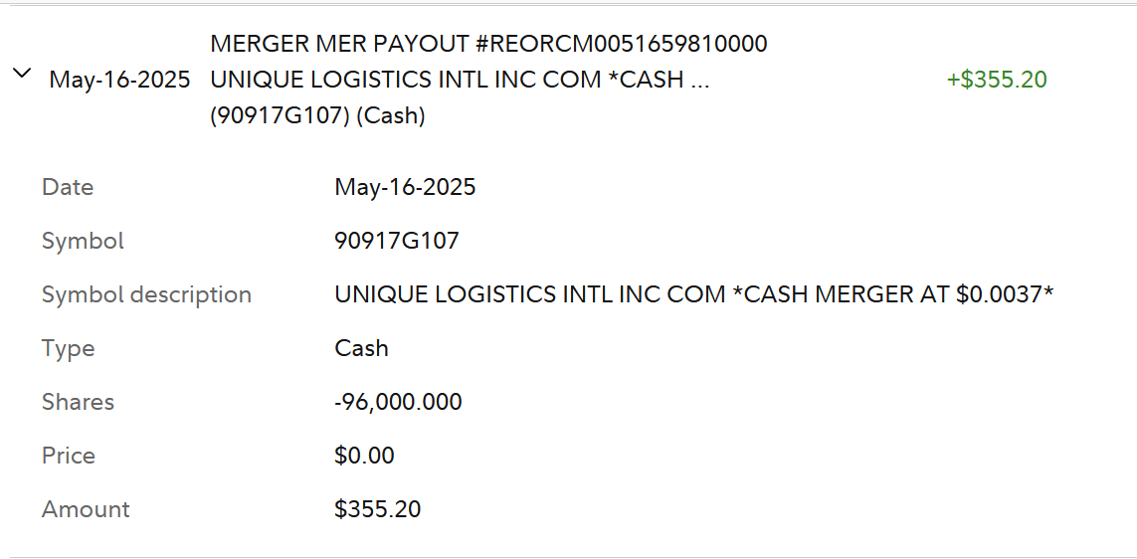Screen dimensions: 1137x559
Task: Click the $0.00 price value
Action: click(364, 456)
